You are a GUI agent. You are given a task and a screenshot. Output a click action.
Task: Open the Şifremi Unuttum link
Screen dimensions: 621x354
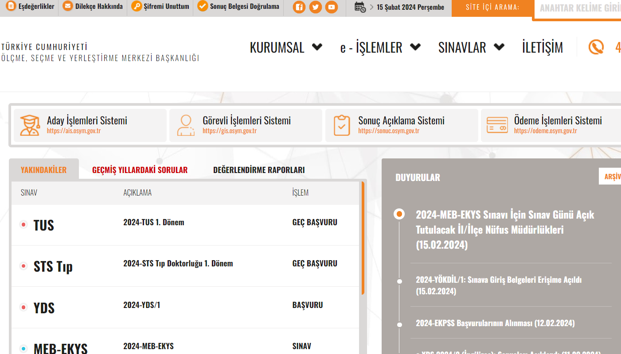[x=160, y=7]
